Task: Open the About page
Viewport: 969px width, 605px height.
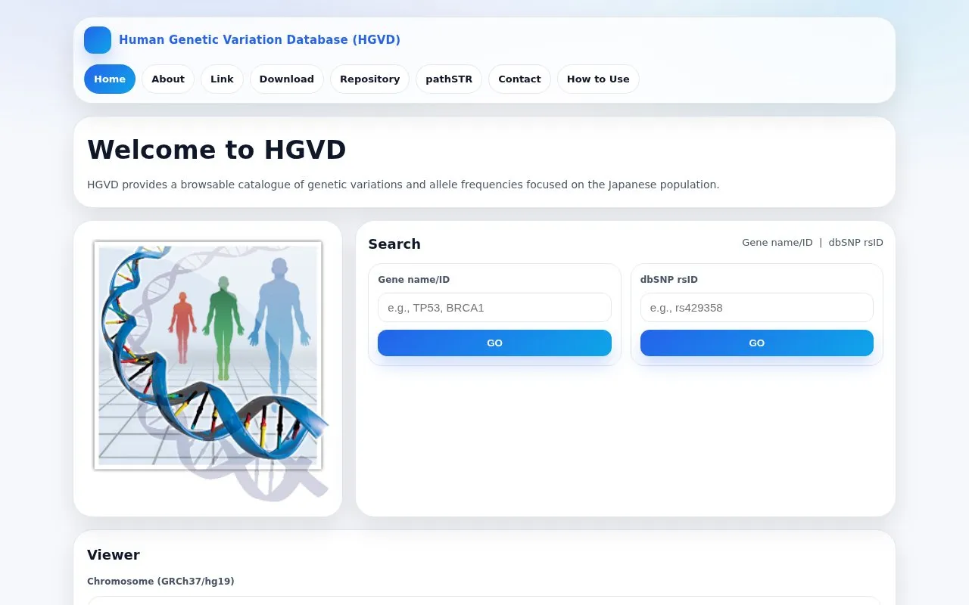Action: pos(168,79)
